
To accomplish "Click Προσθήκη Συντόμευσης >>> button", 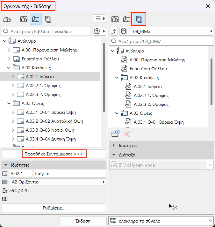I will tap(54, 154).
